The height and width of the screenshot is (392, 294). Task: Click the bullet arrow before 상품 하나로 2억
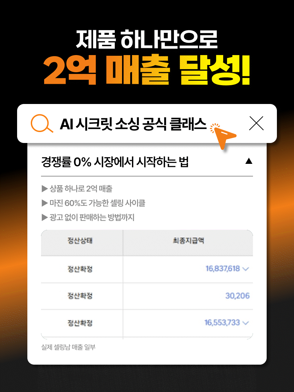[x=45, y=188]
